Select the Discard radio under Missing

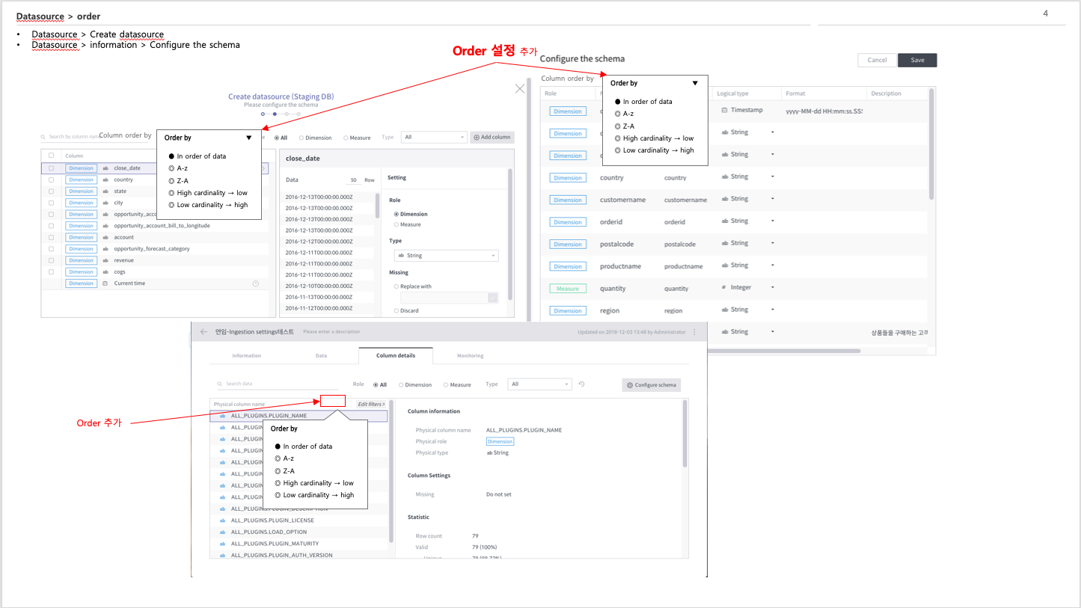point(396,310)
